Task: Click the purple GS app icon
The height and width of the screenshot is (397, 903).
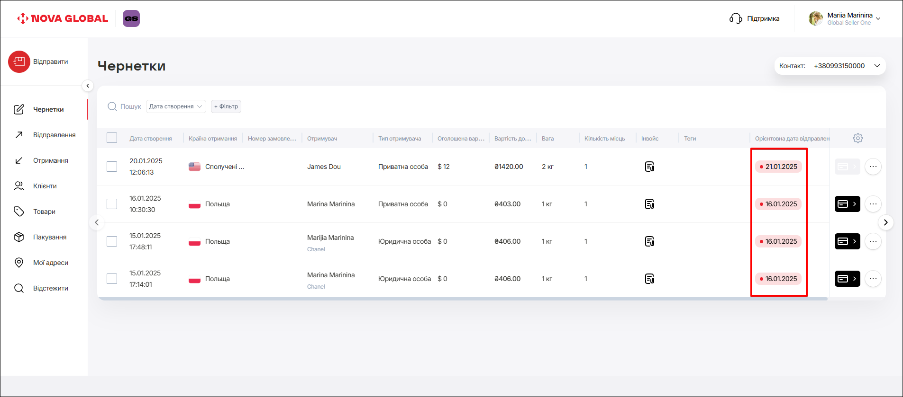Action: (x=131, y=18)
